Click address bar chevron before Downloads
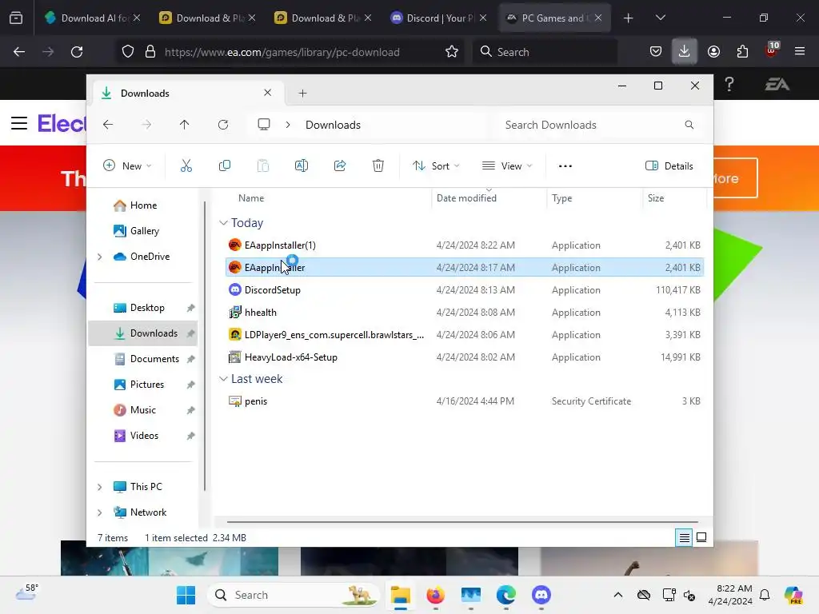This screenshot has height=614, width=819. coord(288,125)
